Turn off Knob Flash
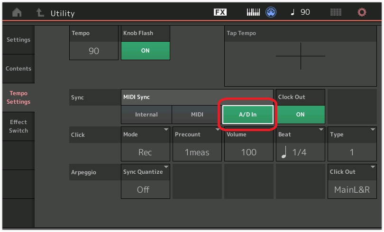This screenshot has height=232, width=384. [x=145, y=51]
